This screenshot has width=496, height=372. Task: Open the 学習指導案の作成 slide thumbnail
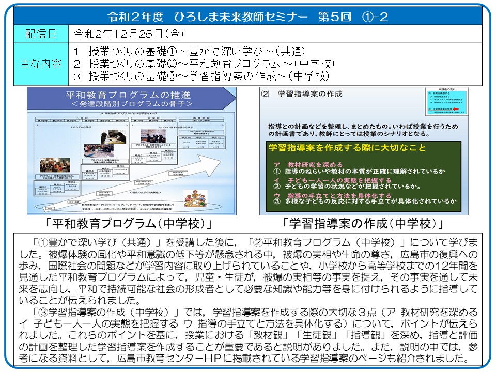[x=363, y=150]
